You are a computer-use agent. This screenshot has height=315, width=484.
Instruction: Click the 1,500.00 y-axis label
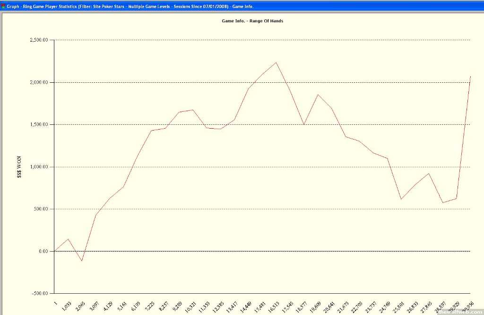pyautogui.click(x=39, y=124)
